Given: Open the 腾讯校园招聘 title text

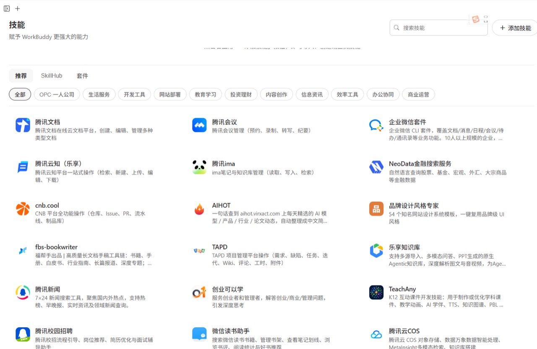Looking at the screenshot, I should tap(54, 331).
